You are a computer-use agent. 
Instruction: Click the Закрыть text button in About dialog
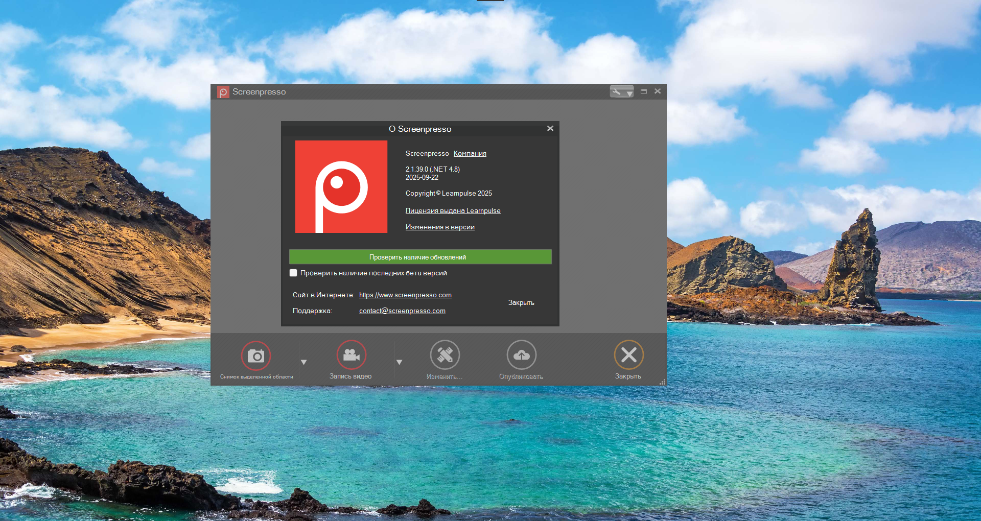click(521, 303)
